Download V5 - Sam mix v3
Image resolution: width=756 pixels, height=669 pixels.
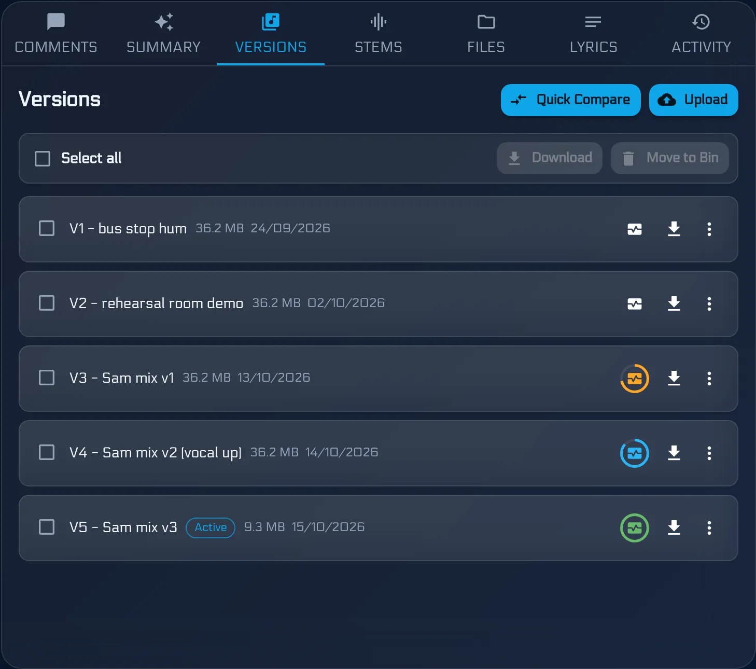coord(674,527)
